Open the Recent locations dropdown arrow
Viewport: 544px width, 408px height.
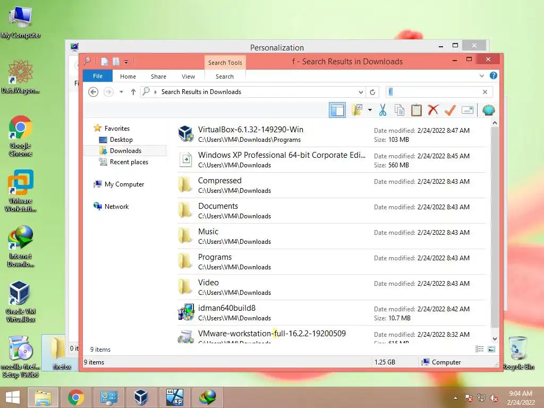click(x=121, y=92)
